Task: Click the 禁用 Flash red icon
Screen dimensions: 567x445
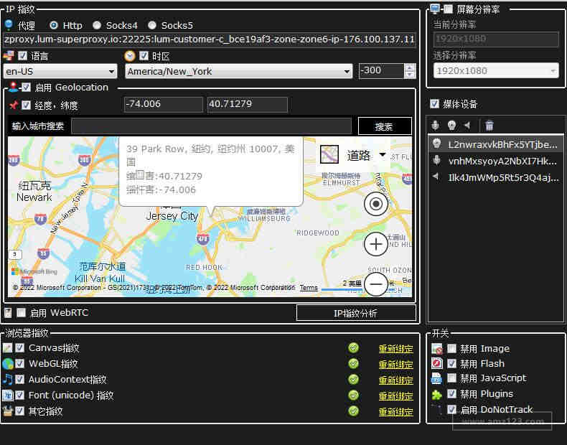Action: click(x=437, y=363)
